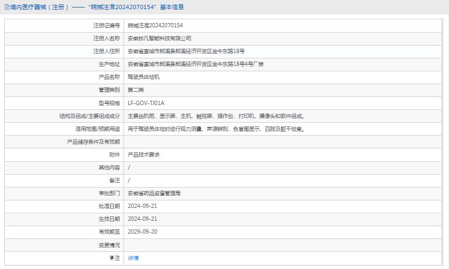Click the 注册人名称 label
Viewport: 449px width, 269px height.
click(x=106, y=38)
